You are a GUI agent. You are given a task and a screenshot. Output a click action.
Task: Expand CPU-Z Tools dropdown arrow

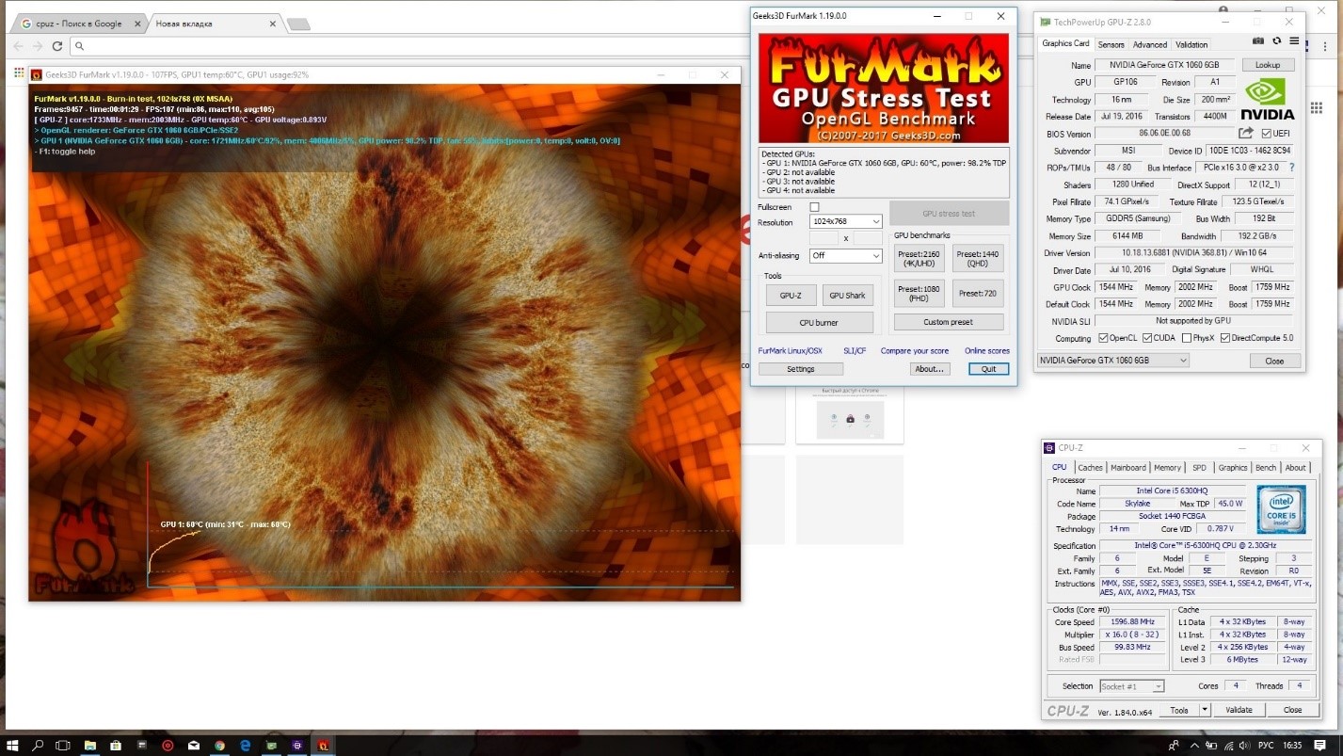[1205, 710]
